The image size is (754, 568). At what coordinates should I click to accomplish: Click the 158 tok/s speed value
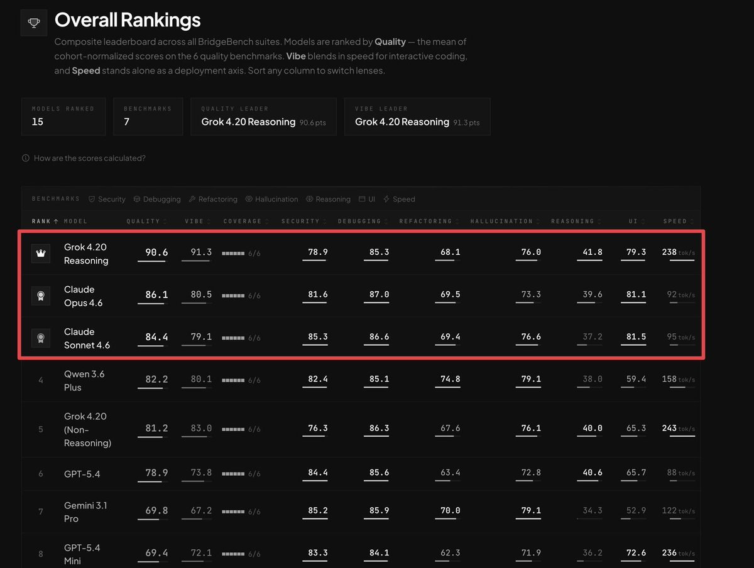point(678,379)
